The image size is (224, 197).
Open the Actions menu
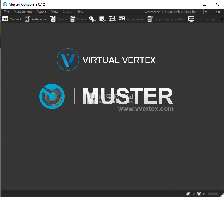pos(42,11)
